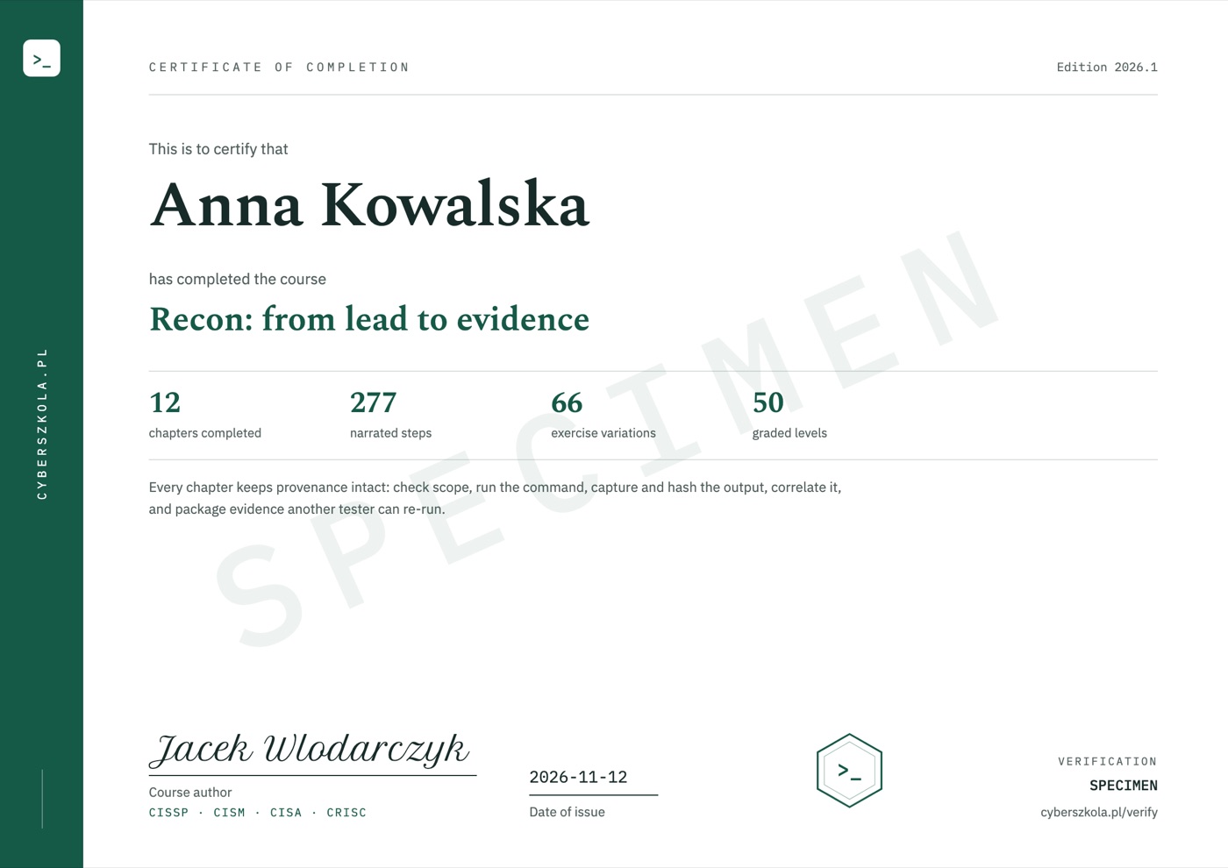
Task: Click the "Date of issue" caption
Action: tap(567, 812)
